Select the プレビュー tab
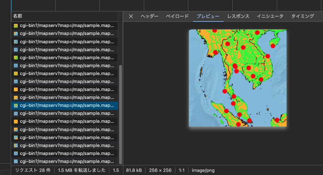323x175 pixels. 208,16
